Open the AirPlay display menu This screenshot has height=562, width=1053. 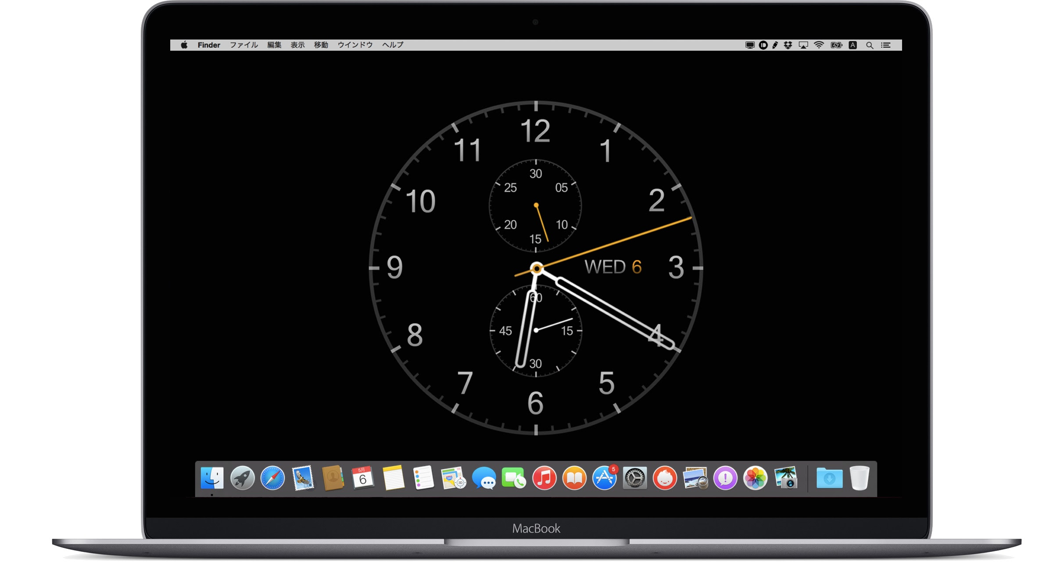click(x=803, y=45)
